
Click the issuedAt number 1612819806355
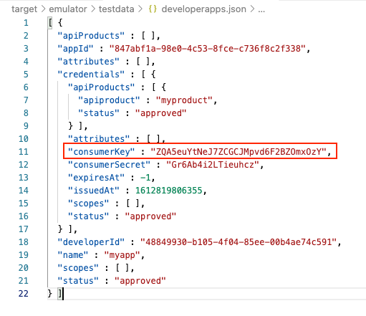click(169, 191)
